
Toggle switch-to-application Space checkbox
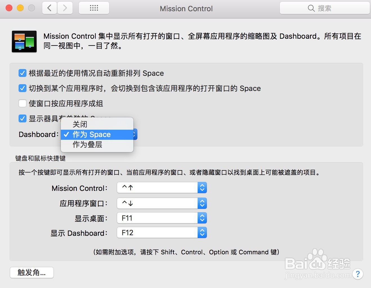23,88
